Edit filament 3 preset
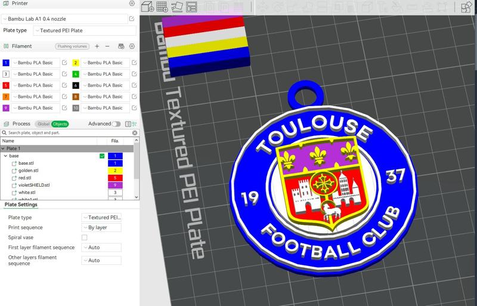Viewport: 477px width, 306px height. pyautogui.click(x=64, y=74)
